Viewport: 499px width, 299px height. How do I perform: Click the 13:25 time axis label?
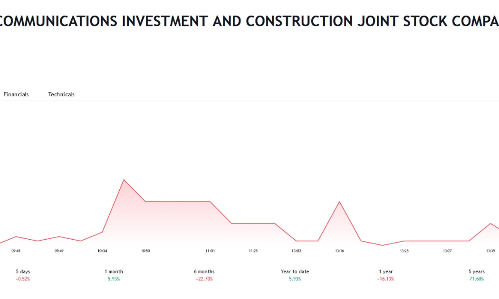(x=404, y=251)
